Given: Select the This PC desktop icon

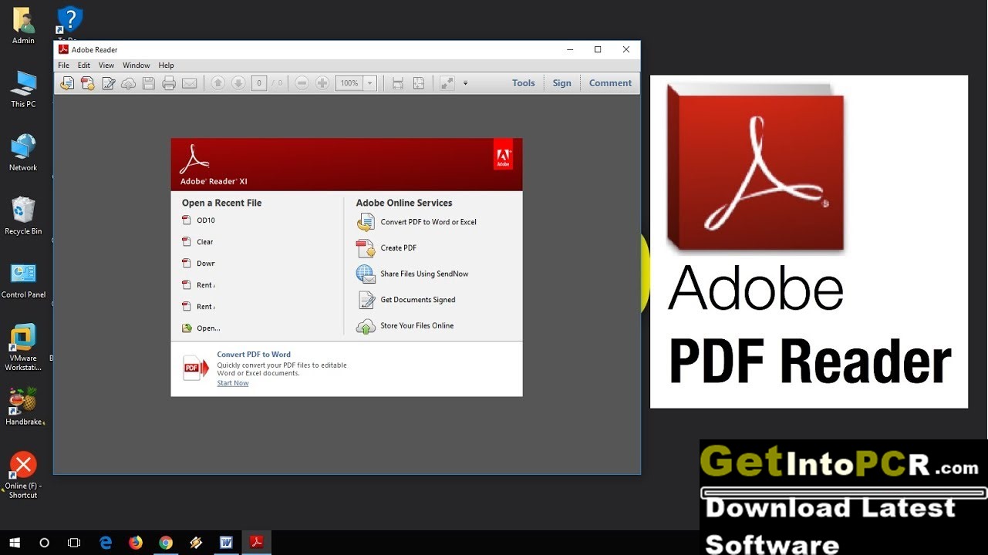Looking at the screenshot, I should pos(23,89).
